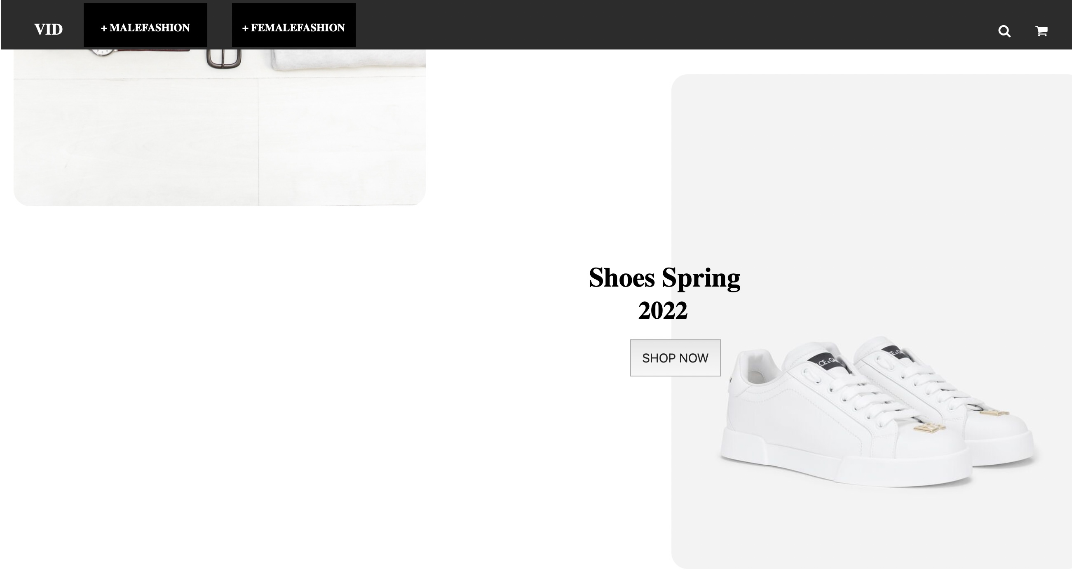Click the wristwatch in the top photo
Viewport: 1072px width, 581px height.
(103, 52)
